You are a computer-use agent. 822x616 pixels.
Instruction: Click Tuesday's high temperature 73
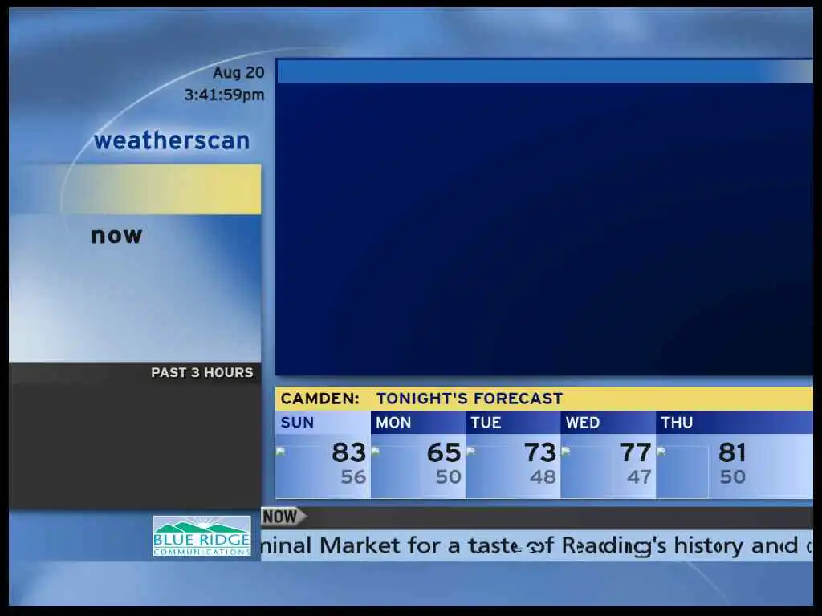click(540, 452)
